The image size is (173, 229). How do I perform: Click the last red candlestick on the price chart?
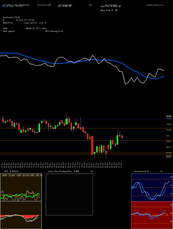pyautogui.click(x=122, y=137)
